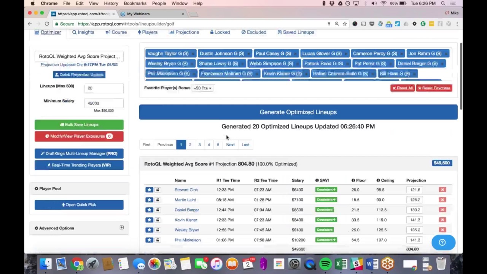Screen dimensions: 487x274
Task: Remove Vaughn Taylor favorite tag
Action: point(193,54)
